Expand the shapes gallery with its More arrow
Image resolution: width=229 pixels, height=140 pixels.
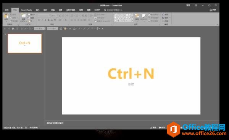pyautogui.click(x=132, y=21)
